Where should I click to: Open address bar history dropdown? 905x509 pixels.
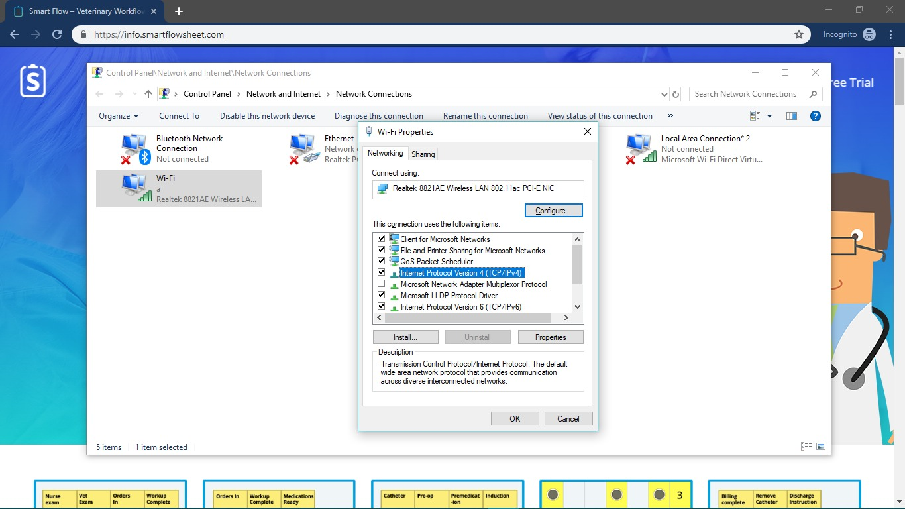click(x=665, y=94)
